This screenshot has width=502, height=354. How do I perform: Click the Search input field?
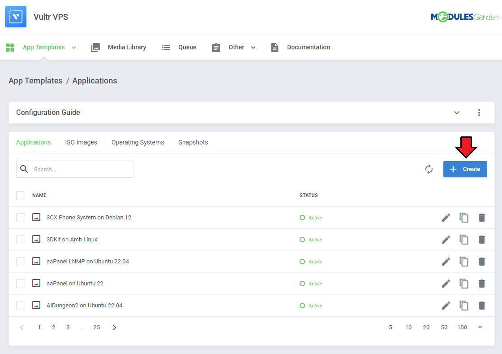(x=75, y=169)
